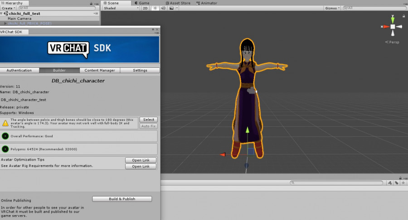Open Scene view panel context menu
The height and width of the screenshot is (220, 408).
(405, 4)
